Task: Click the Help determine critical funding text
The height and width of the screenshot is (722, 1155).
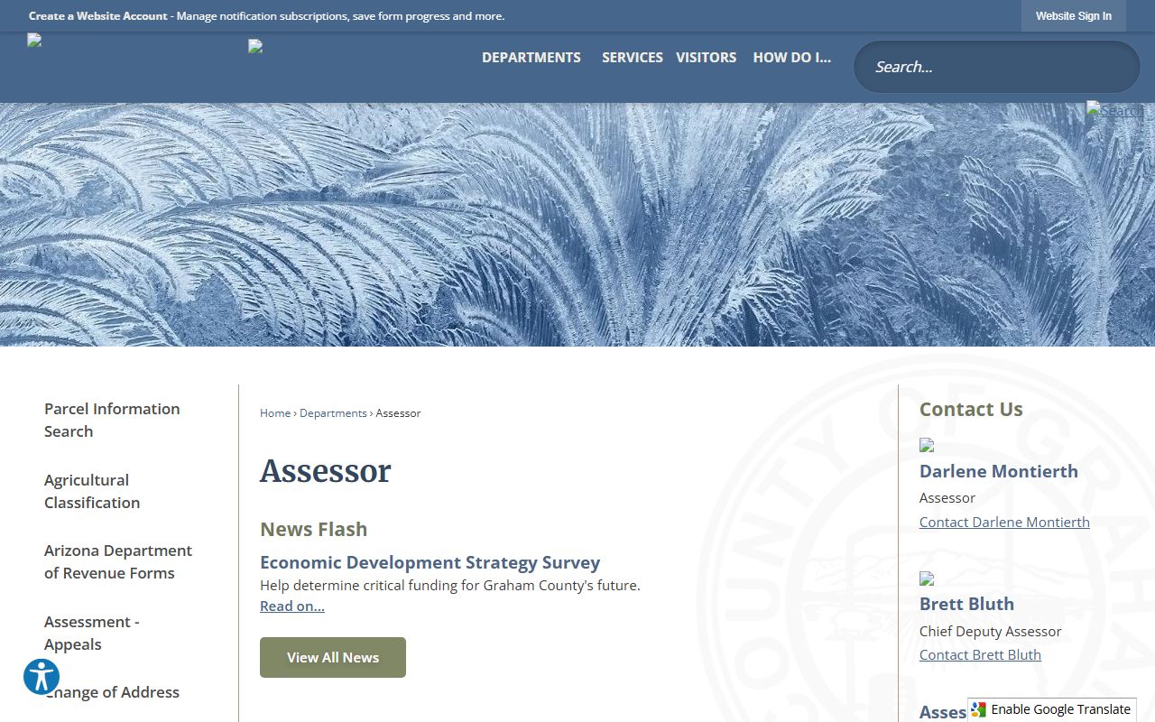Action: click(450, 585)
